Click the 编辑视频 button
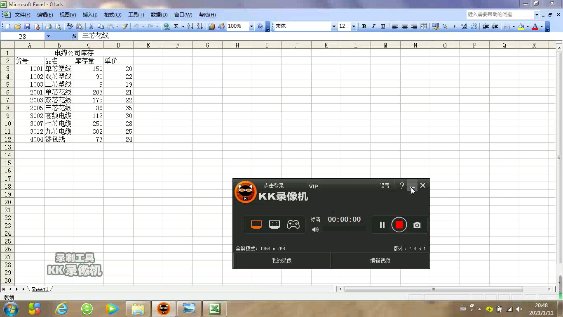This screenshot has width=563, height=317. (380, 260)
